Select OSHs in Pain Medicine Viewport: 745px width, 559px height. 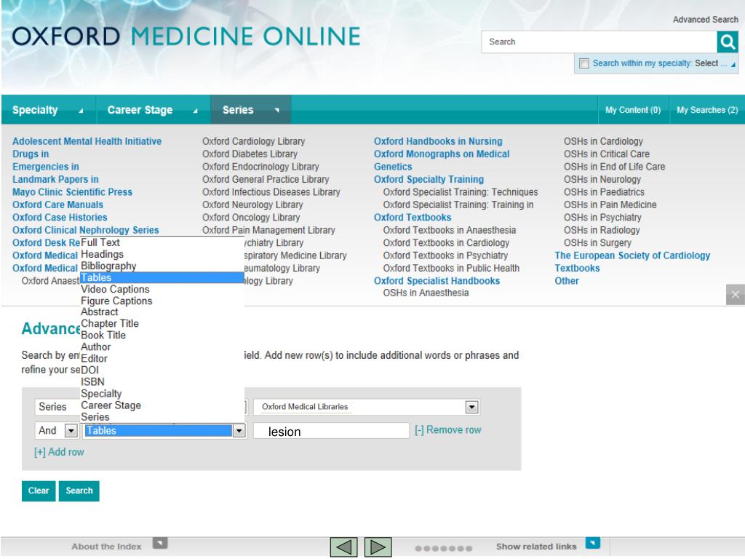tap(610, 205)
